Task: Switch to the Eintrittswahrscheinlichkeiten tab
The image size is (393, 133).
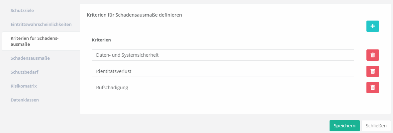Action: 41,24
